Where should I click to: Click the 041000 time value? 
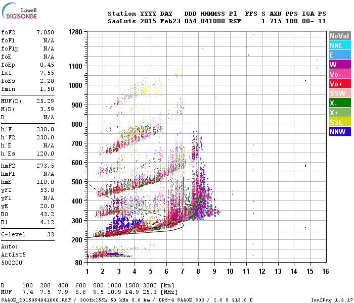point(213,21)
